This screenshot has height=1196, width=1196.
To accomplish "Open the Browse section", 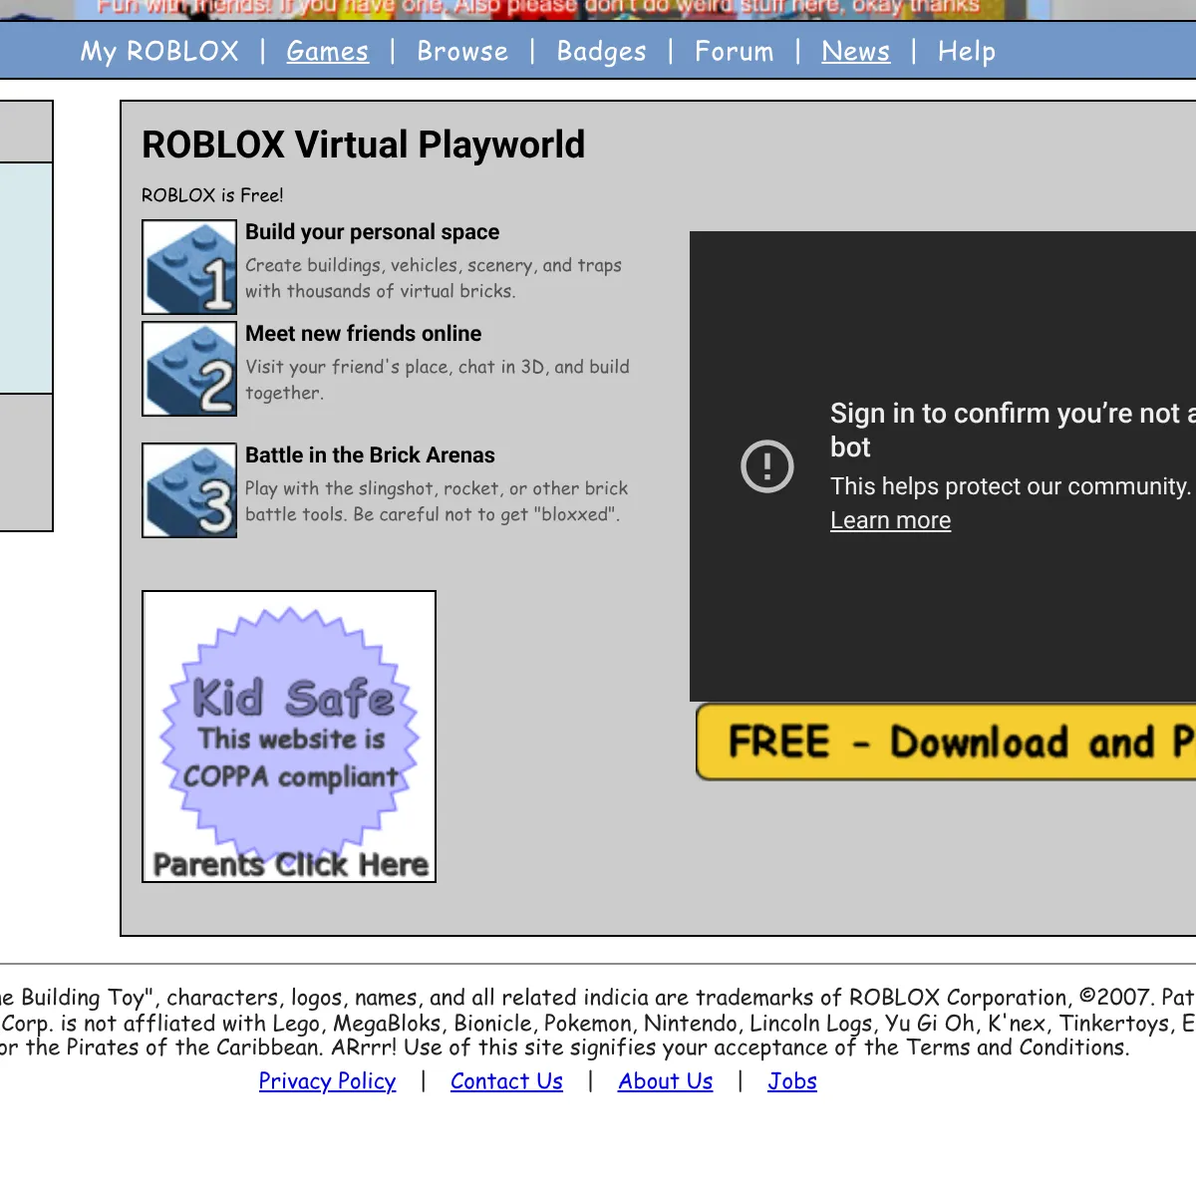I will [462, 51].
